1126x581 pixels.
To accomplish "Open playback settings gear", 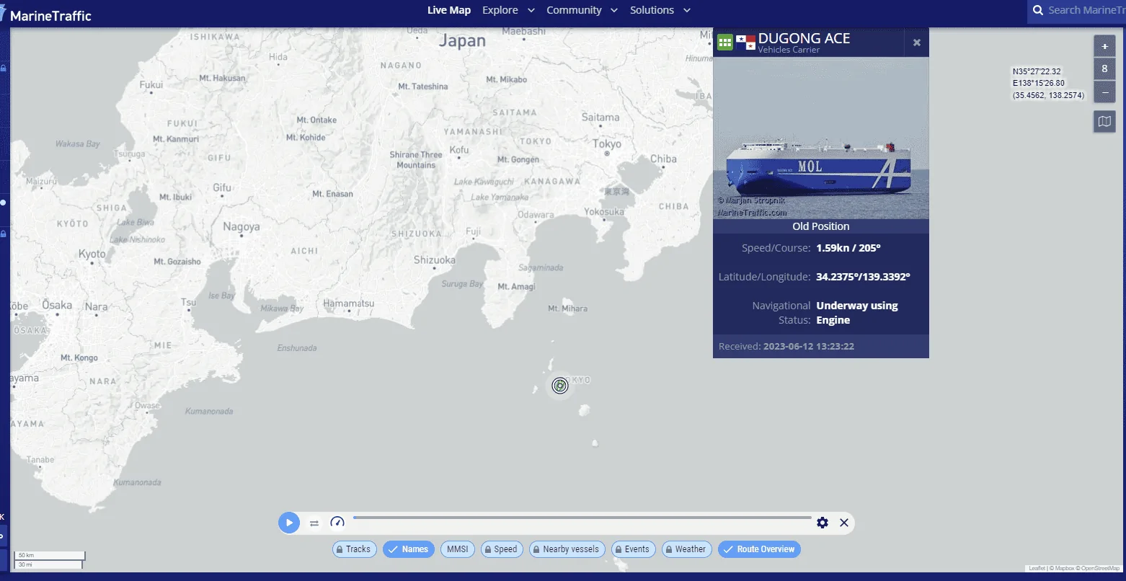I will (823, 523).
